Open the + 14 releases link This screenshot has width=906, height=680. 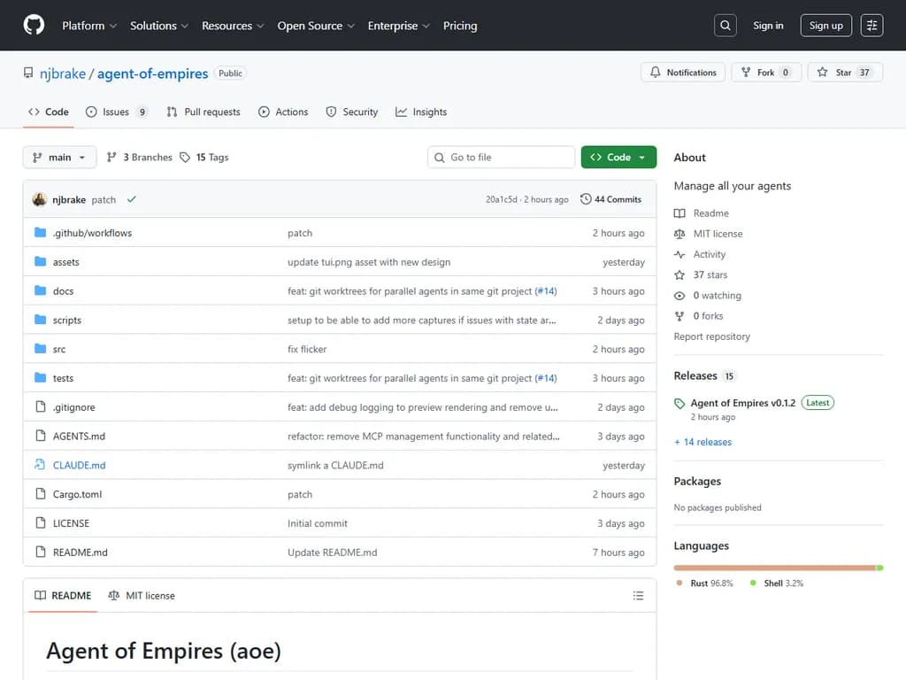click(703, 441)
